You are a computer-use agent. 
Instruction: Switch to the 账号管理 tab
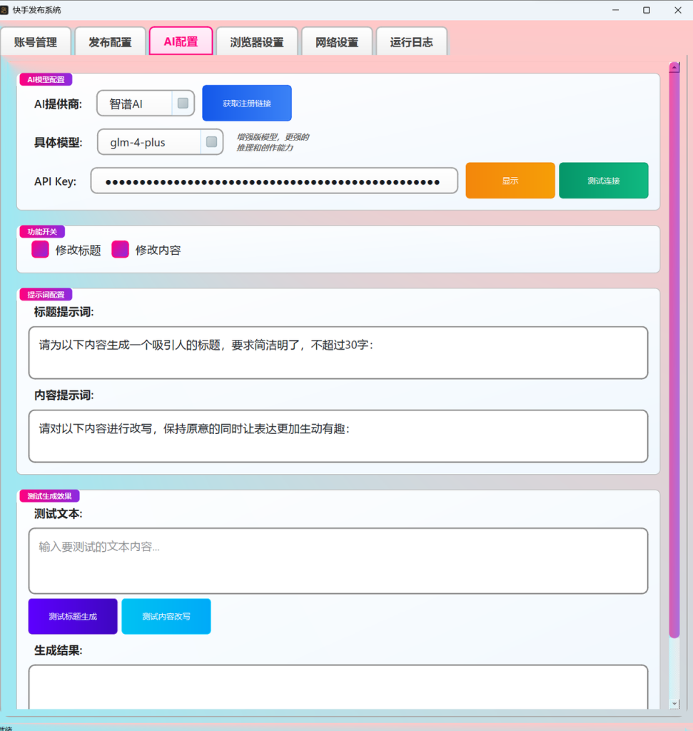(36, 42)
